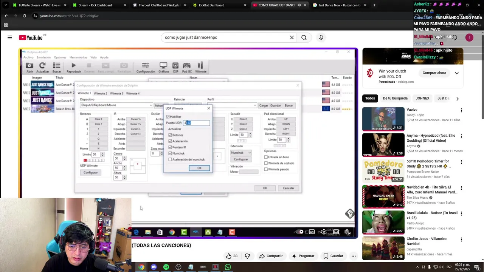Image resolution: width=484 pixels, height=272 pixels.
Task: Go back with browser back arrow
Action: point(6,16)
